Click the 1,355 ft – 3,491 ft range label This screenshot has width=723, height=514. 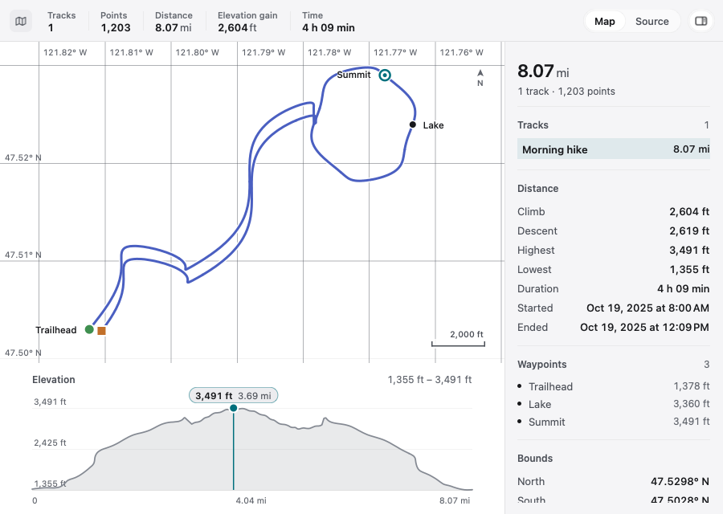tap(429, 380)
